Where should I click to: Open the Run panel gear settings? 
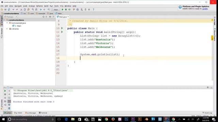(x=208, y=87)
